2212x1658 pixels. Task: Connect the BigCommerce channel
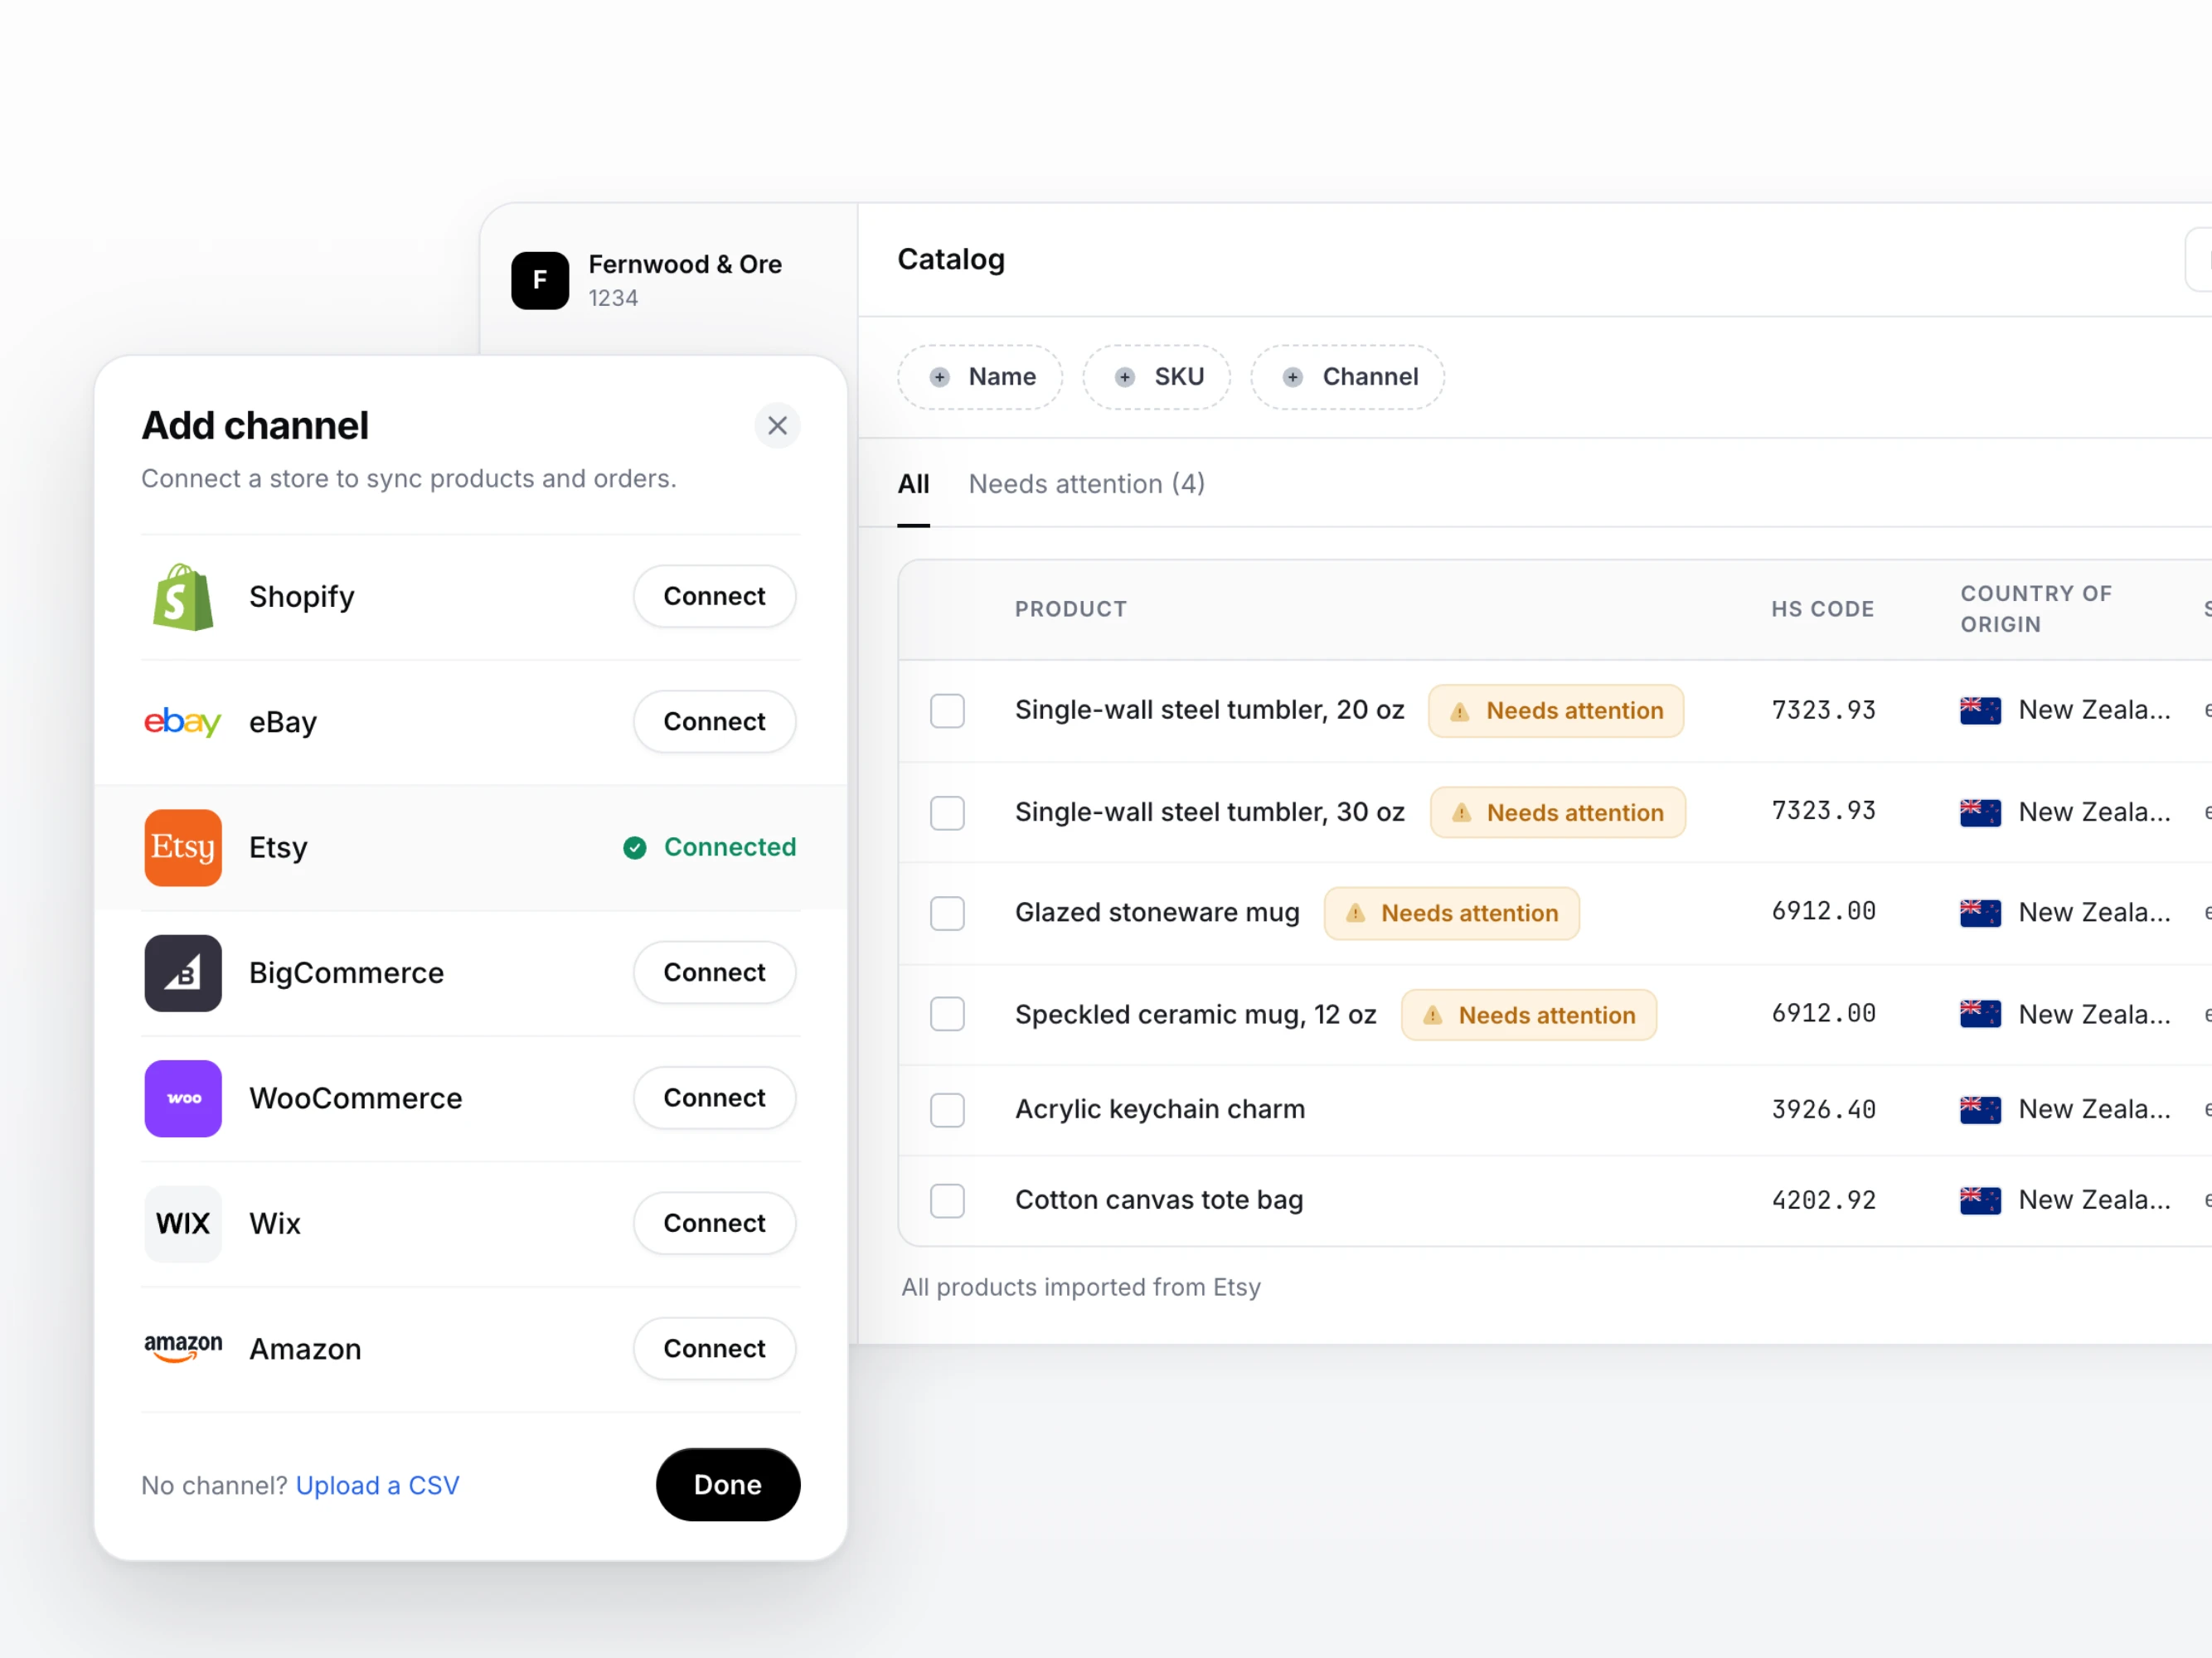click(715, 973)
